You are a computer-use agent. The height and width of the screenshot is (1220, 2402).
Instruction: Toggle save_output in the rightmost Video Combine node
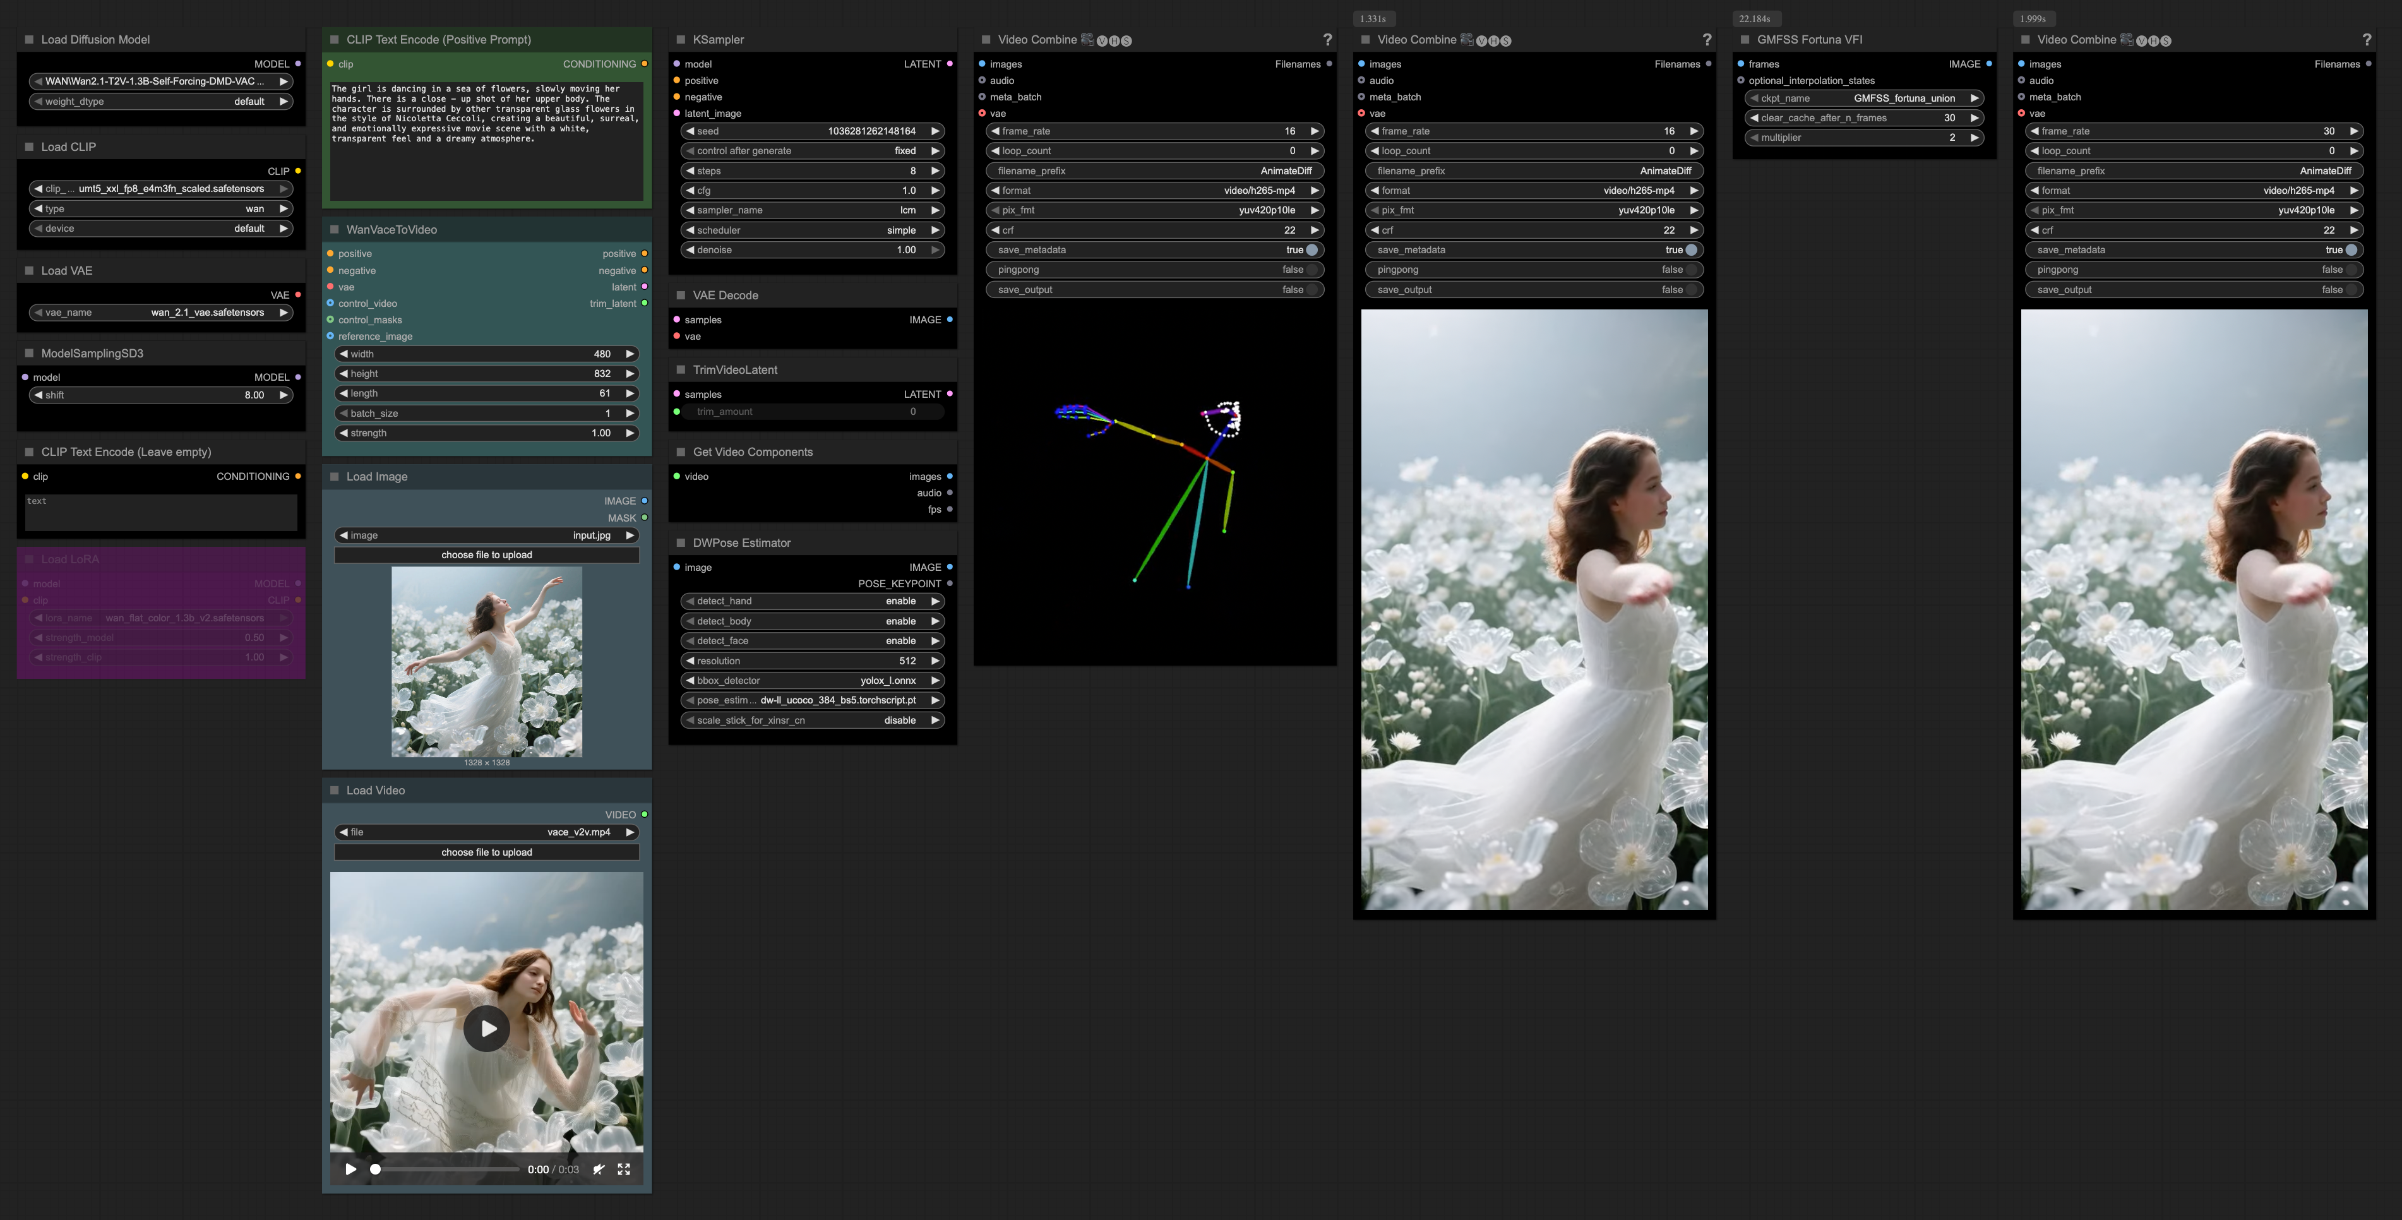[2351, 290]
